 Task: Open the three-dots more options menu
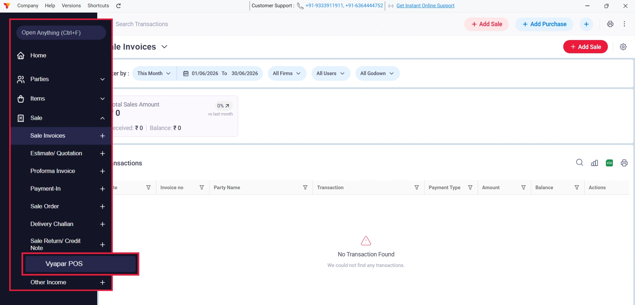point(624,24)
